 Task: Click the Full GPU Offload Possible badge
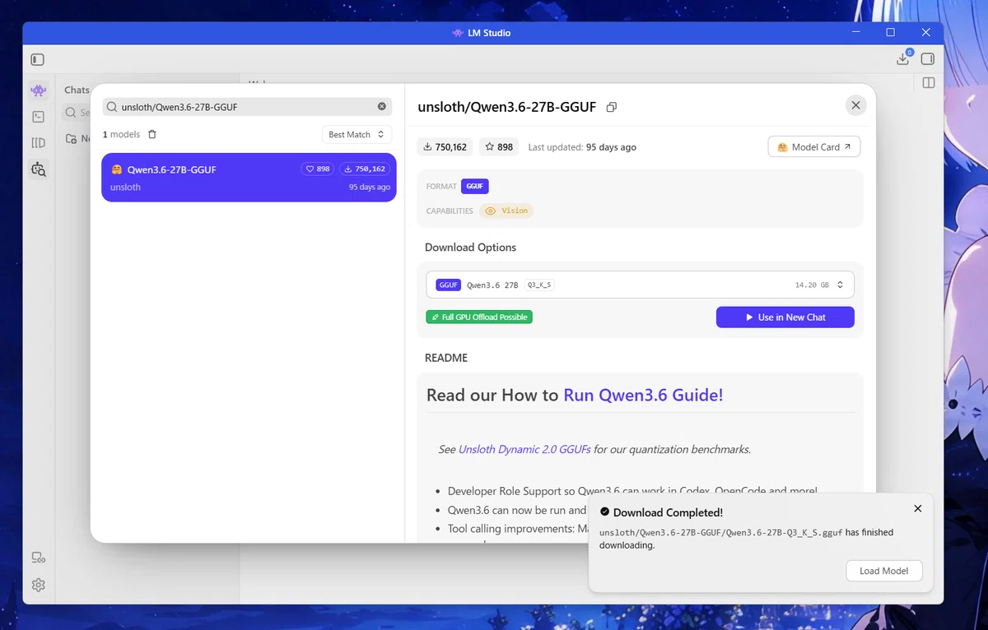tap(479, 317)
